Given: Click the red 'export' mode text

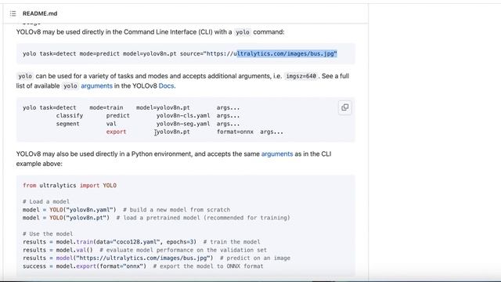Looking at the screenshot, I should (117, 132).
